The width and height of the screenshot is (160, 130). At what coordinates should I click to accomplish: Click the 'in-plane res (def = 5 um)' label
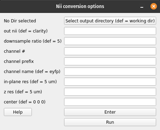point(30,82)
